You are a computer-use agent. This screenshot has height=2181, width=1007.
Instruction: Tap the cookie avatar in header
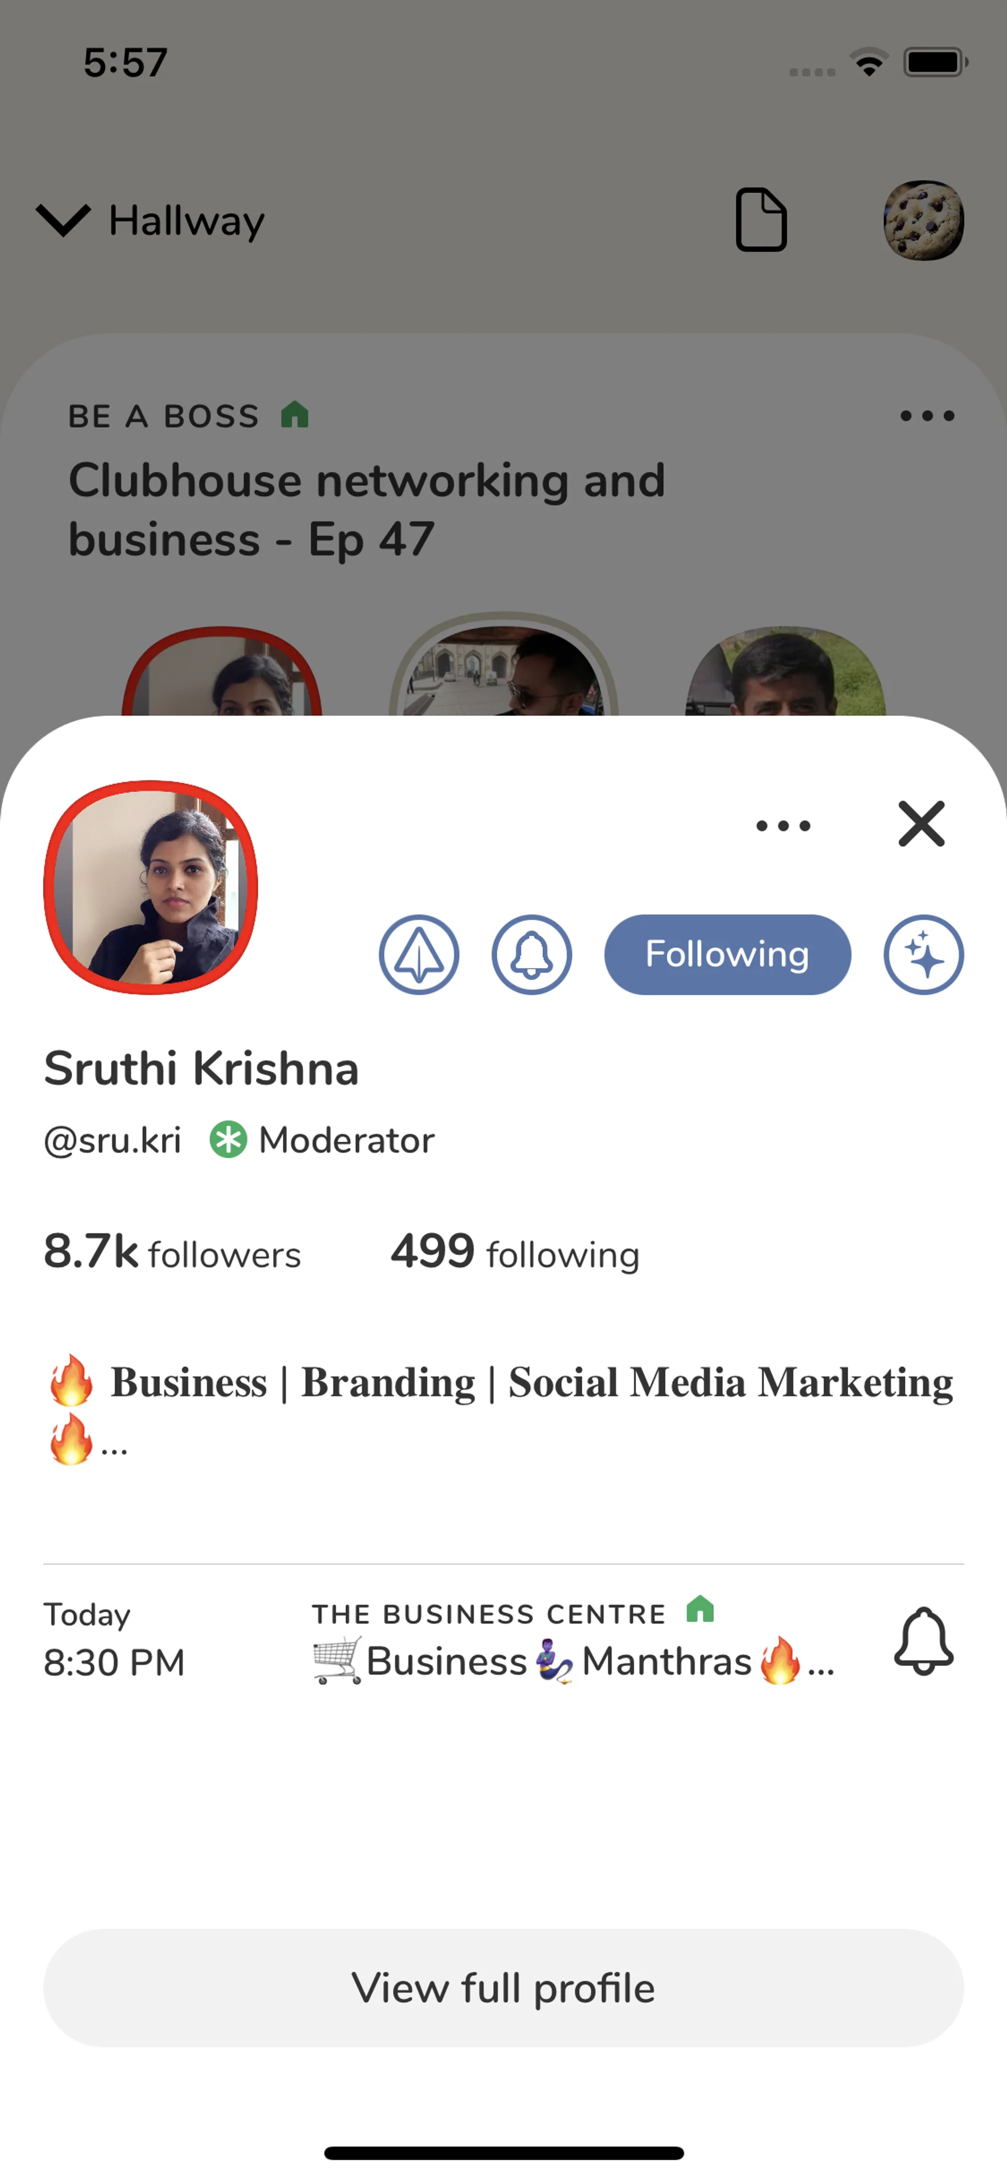923,220
